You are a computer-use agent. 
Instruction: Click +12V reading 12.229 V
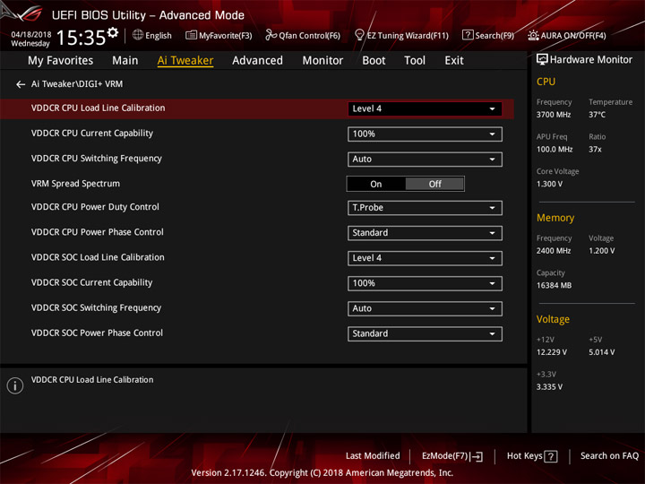(552, 352)
